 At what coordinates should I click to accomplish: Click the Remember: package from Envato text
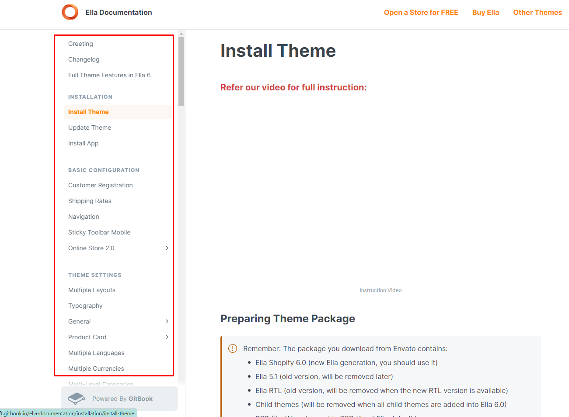(346, 348)
